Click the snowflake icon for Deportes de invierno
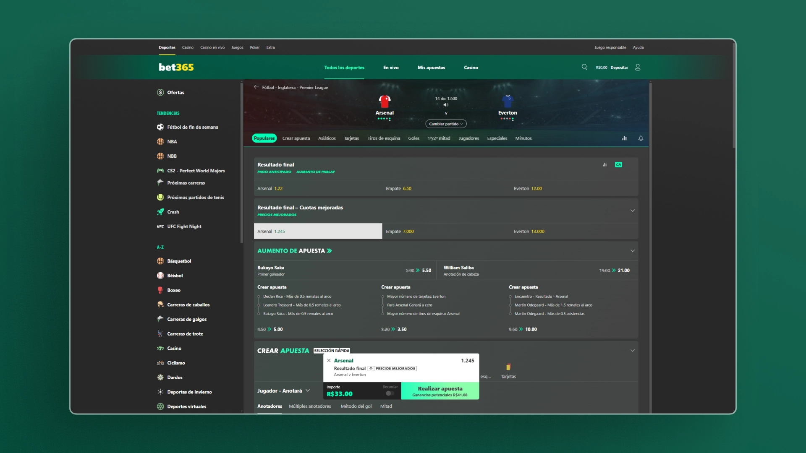Screen dimensions: 806x453 [160, 392]
